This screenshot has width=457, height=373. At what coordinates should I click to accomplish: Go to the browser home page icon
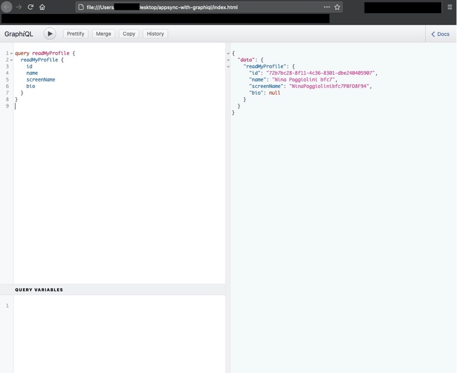[x=42, y=7]
